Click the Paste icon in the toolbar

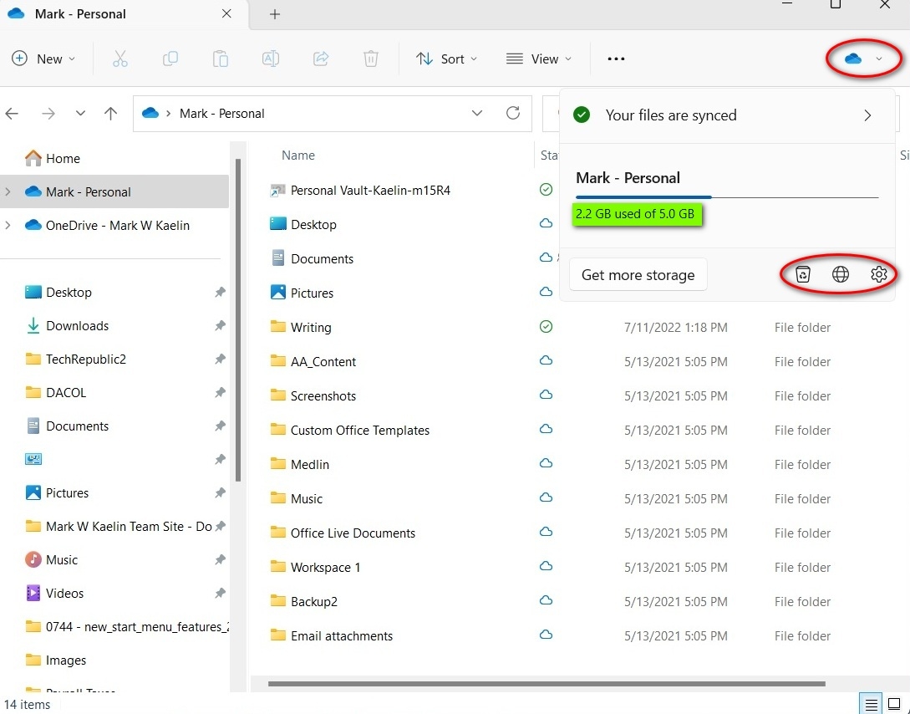tap(220, 59)
